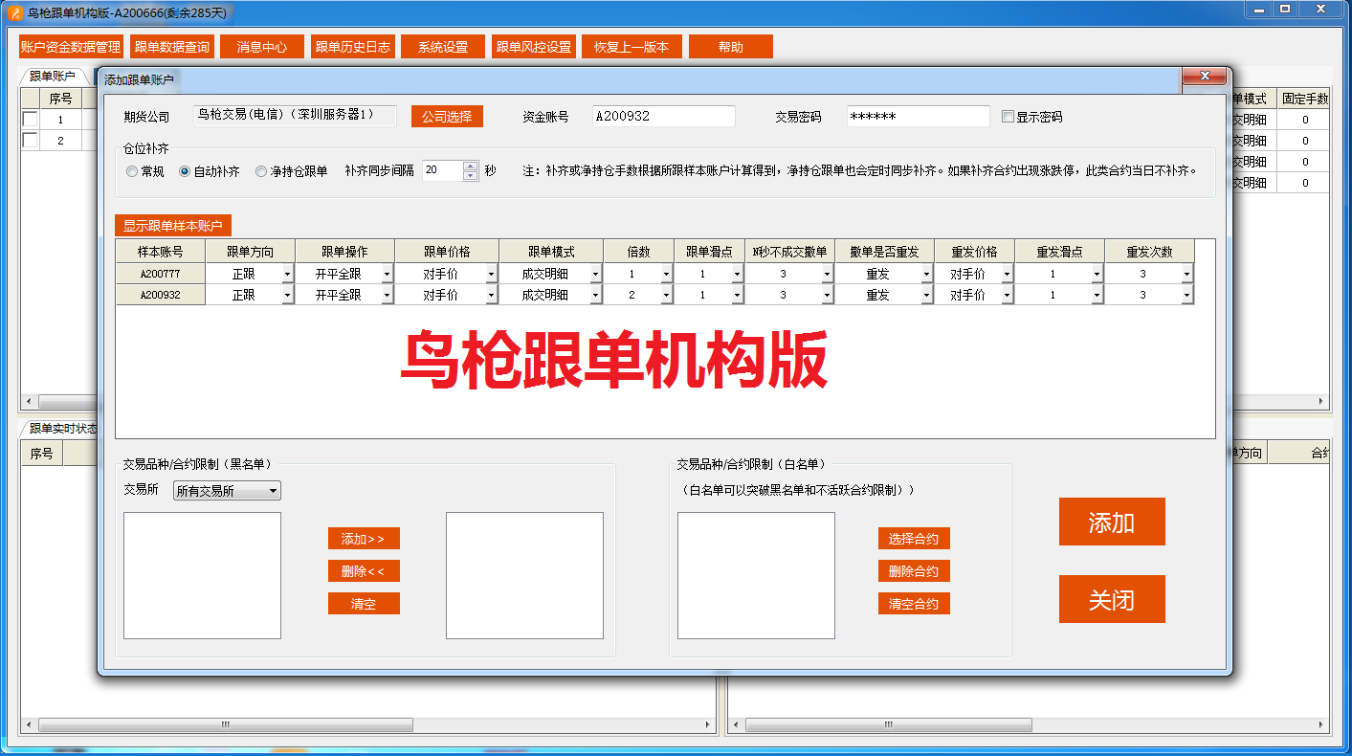Click the whitelist 选择合约 button
This screenshot has width=1352, height=756.
(914, 539)
